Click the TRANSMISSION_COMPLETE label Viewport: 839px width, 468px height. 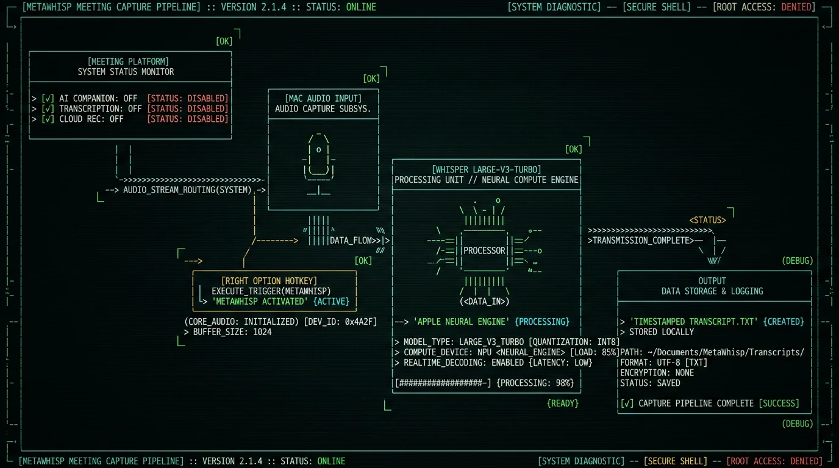tap(643, 241)
